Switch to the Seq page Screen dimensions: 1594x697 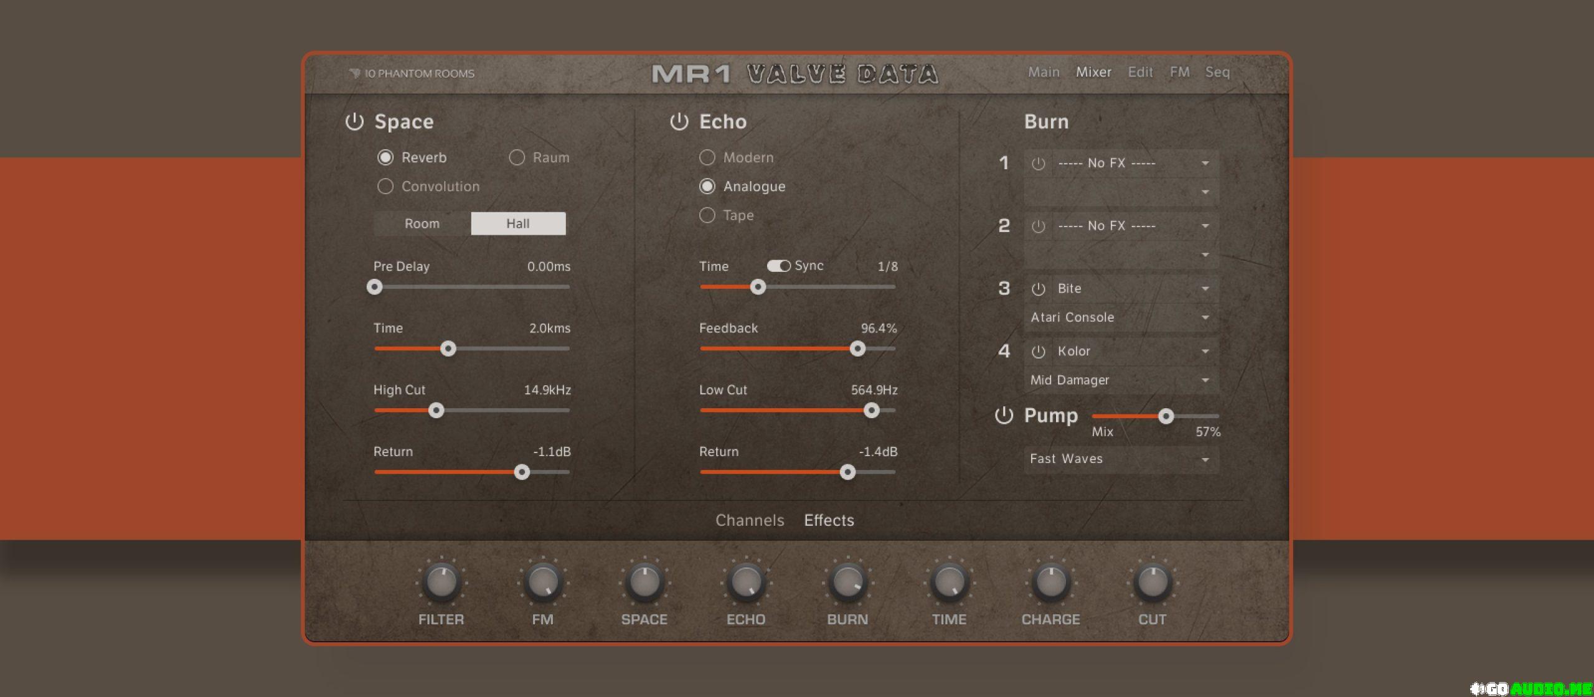click(x=1217, y=72)
